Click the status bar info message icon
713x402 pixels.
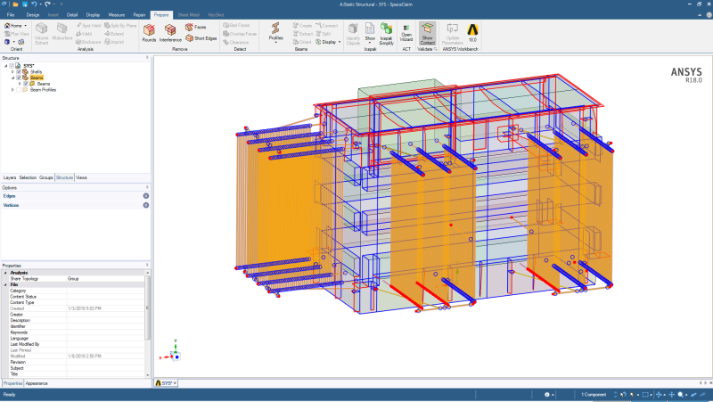click(547, 394)
